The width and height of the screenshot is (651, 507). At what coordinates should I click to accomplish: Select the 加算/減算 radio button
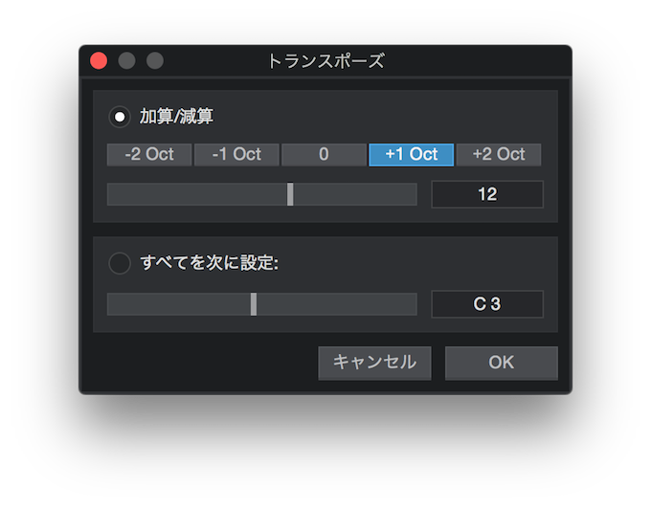120,117
